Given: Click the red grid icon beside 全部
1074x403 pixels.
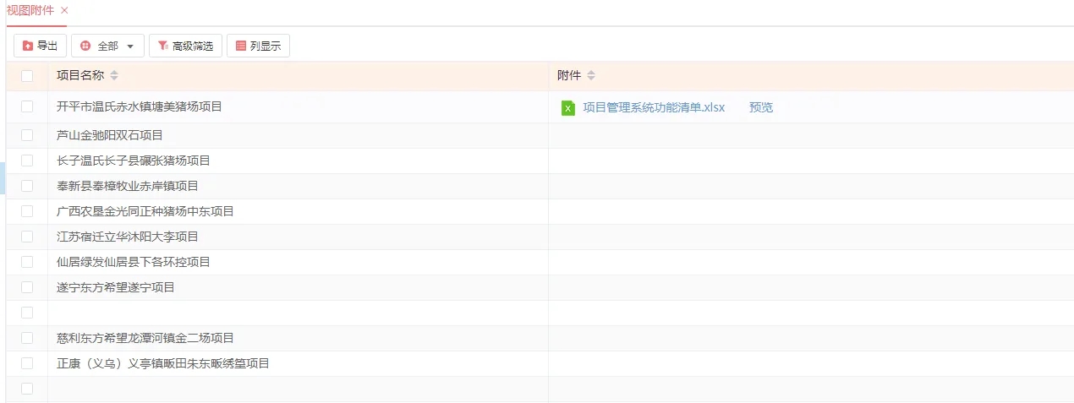Looking at the screenshot, I should pos(85,46).
